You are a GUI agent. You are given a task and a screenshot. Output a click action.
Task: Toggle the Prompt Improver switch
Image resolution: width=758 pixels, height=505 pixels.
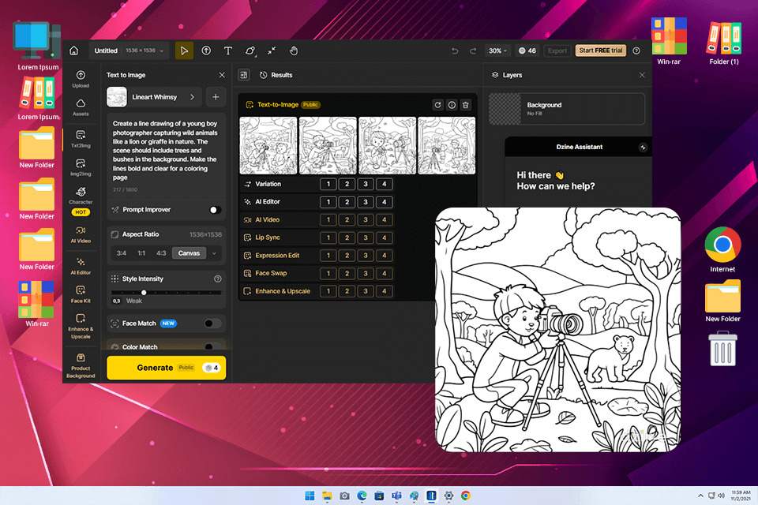[x=215, y=210]
